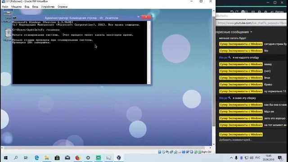288x162 pixels.
Task: Click the command prompt title bar system icon
Action: click(14, 18)
